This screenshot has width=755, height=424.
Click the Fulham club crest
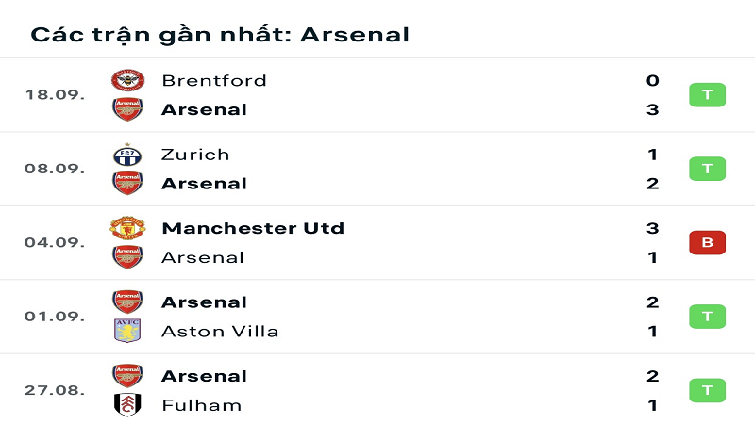pyautogui.click(x=127, y=405)
